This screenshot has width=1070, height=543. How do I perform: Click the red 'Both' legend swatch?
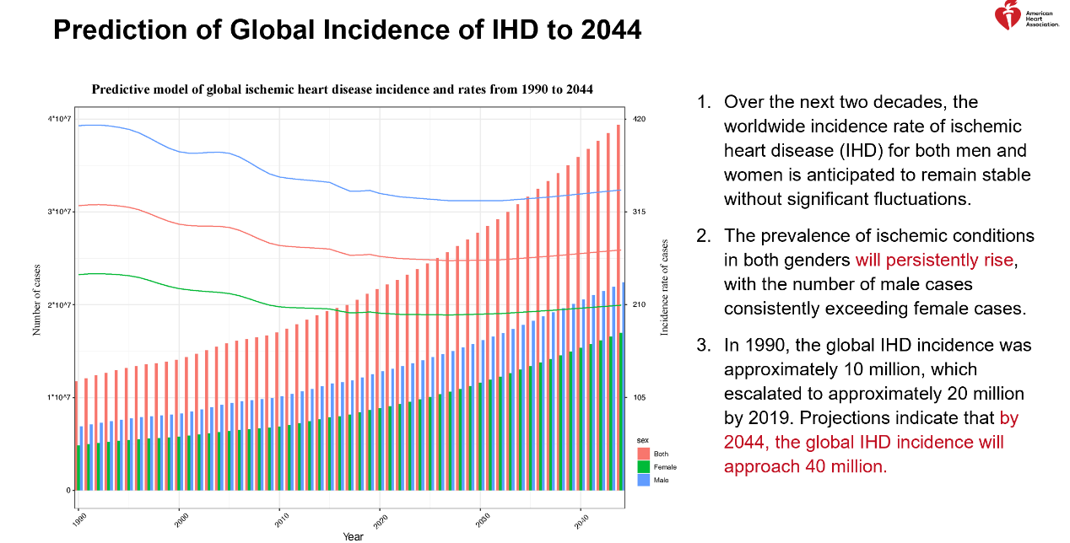point(642,454)
